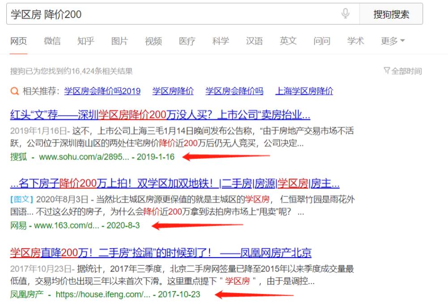Viewport: 448px width, 306px height.
Task: Open the 全部时间 time filter dropdown
Action: (406, 70)
